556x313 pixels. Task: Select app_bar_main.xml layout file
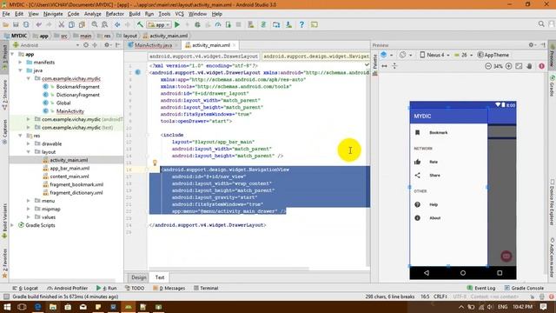(x=69, y=168)
